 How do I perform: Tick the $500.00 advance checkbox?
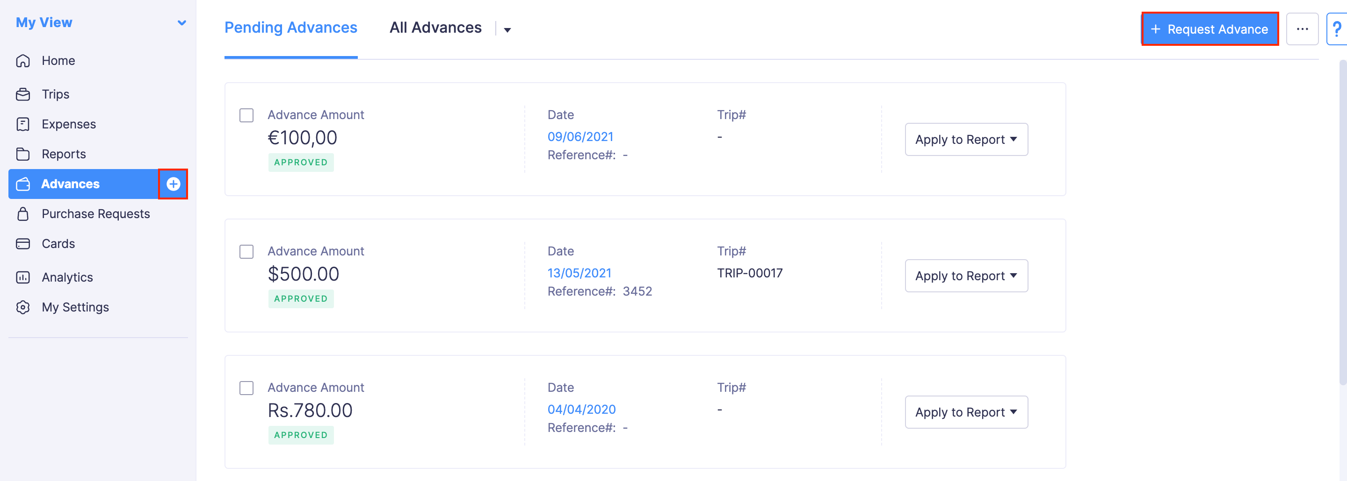tap(246, 252)
